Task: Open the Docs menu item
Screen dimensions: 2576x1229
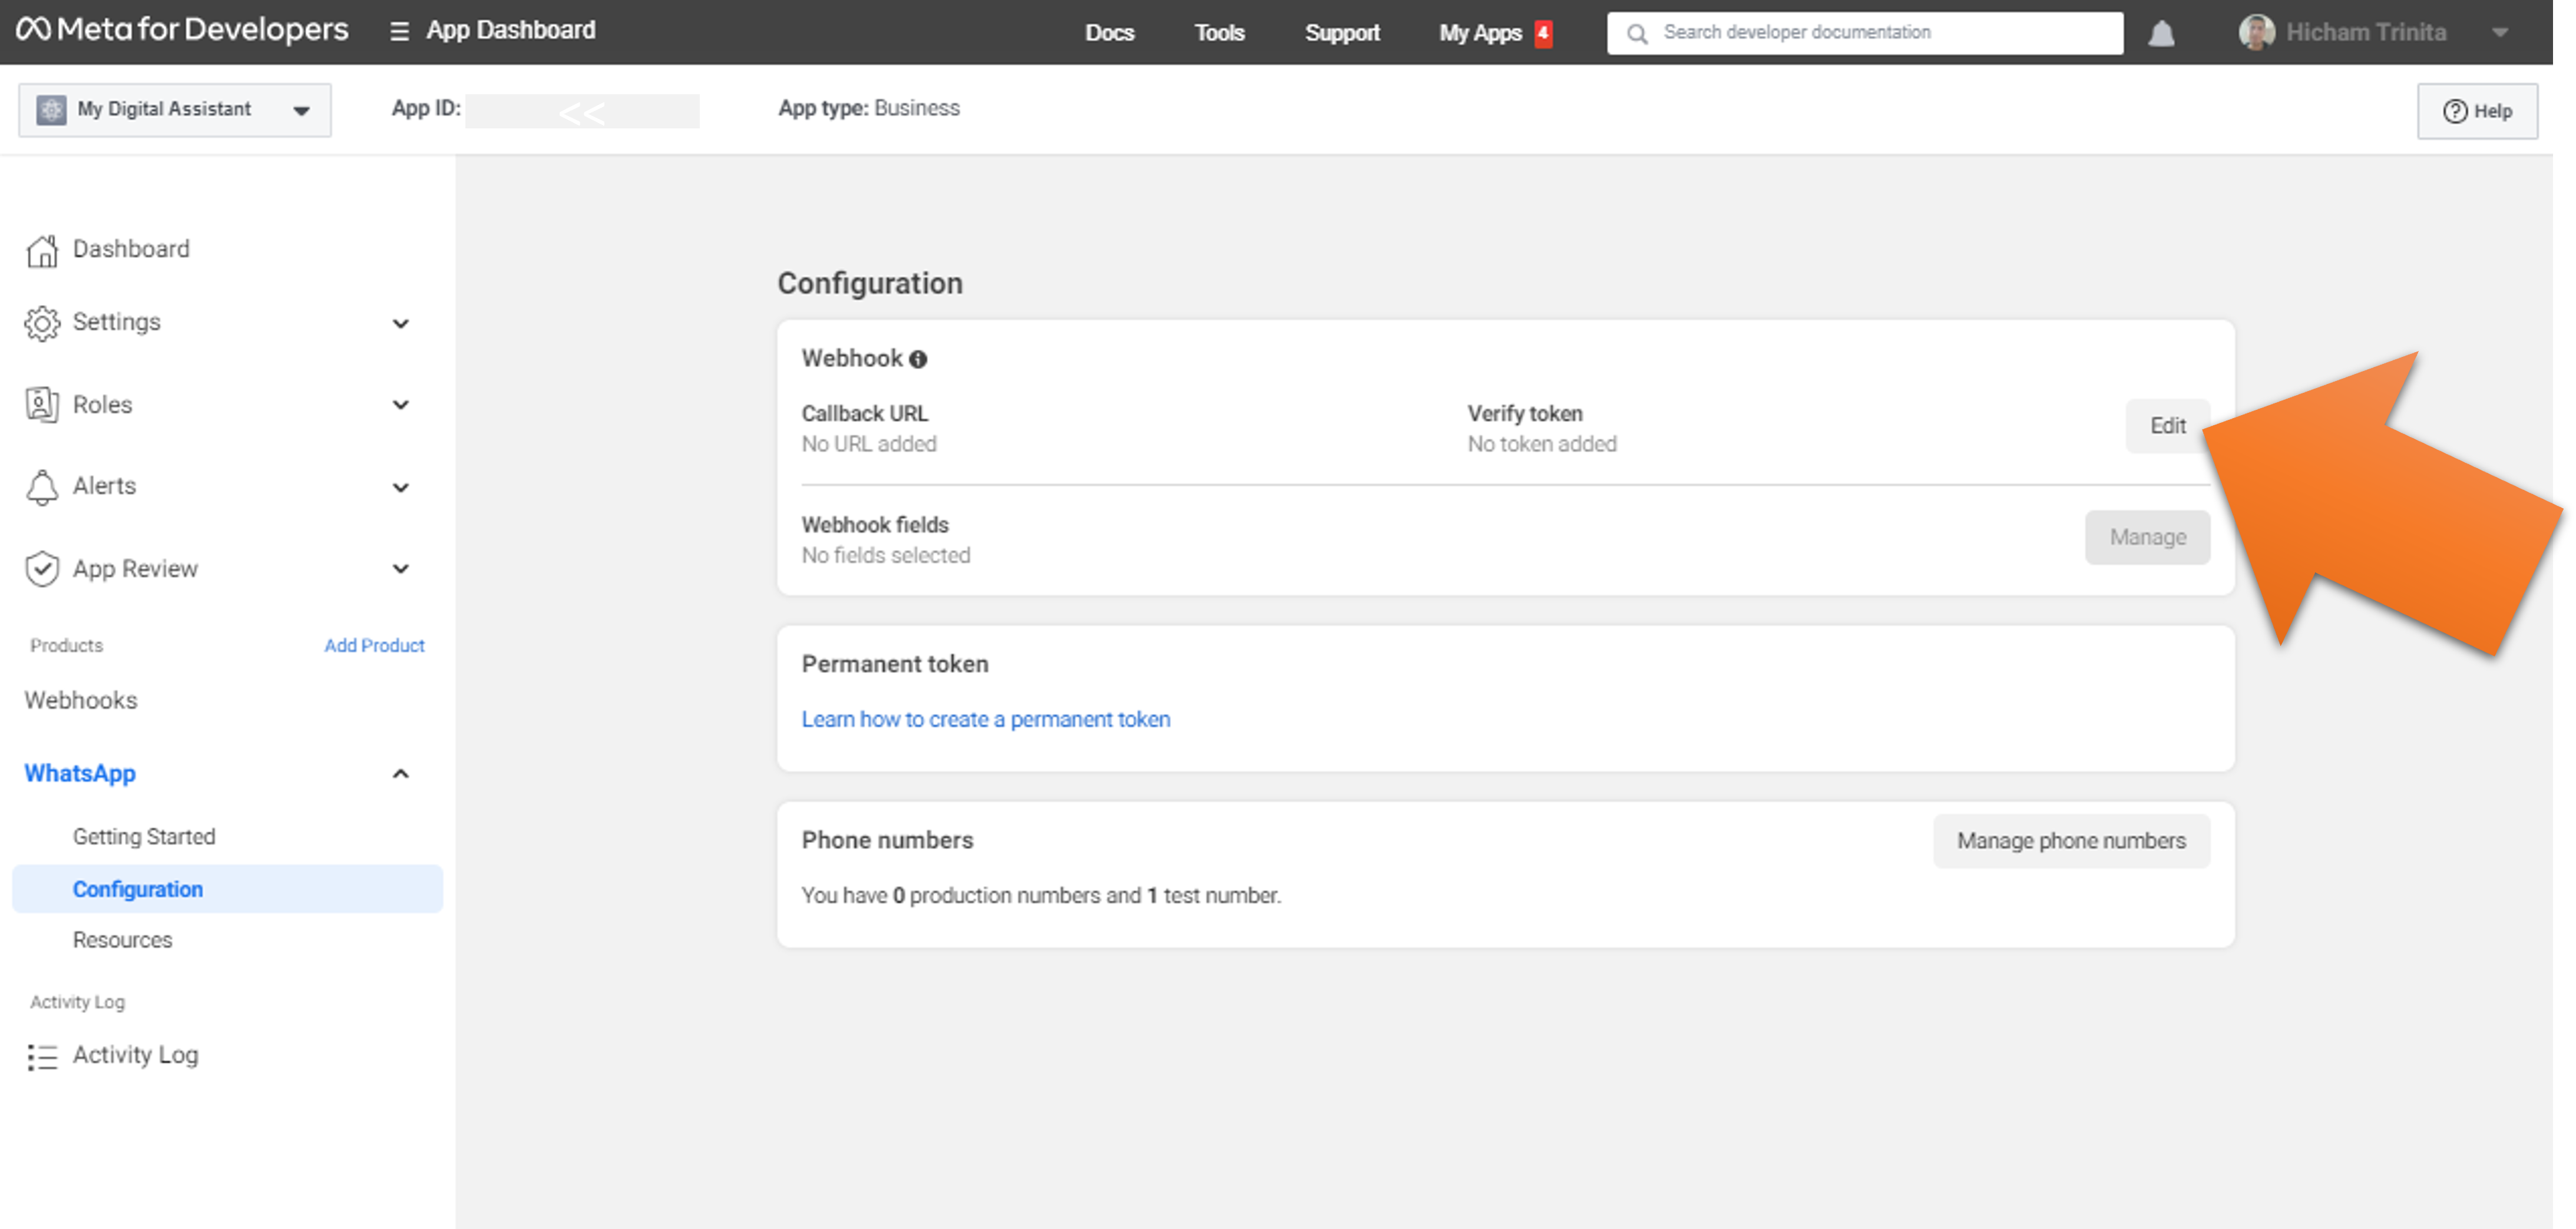Action: coord(1109,33)
